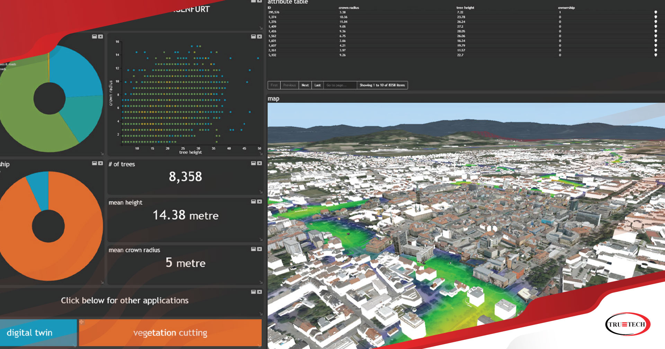Open the digital twin application
This screenshot has width=665, height=349.
tap(38, 333)
